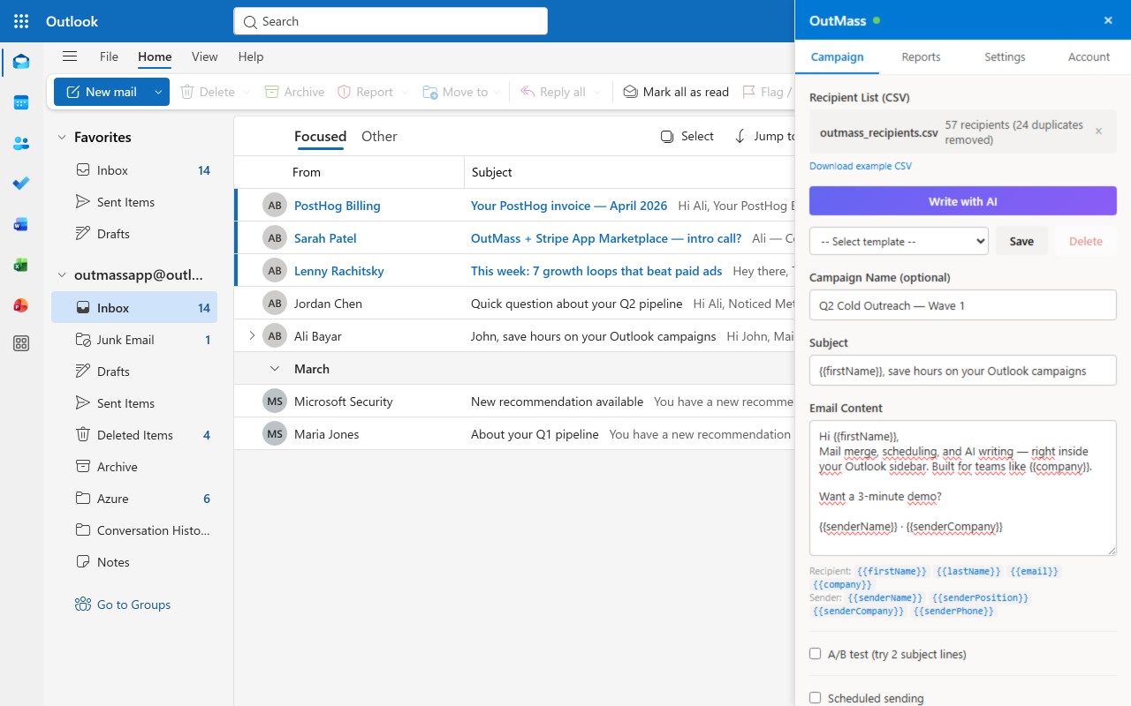Open the Report options dropdown arrow
This screenshot has height=706, width=1131.
point(405,92)
